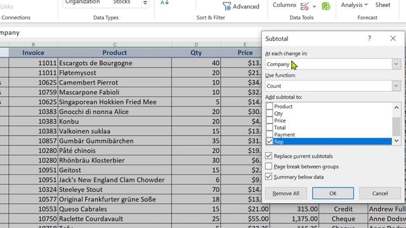Open dropdown arrow beside Remove Duplicates icon

point(315,6)
